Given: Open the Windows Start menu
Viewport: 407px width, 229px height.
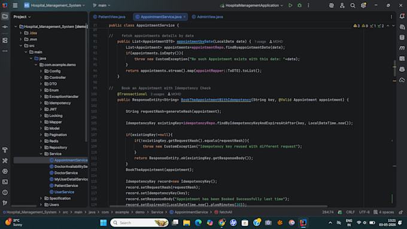Looking at the screenshot, I should tap(104, 222).
